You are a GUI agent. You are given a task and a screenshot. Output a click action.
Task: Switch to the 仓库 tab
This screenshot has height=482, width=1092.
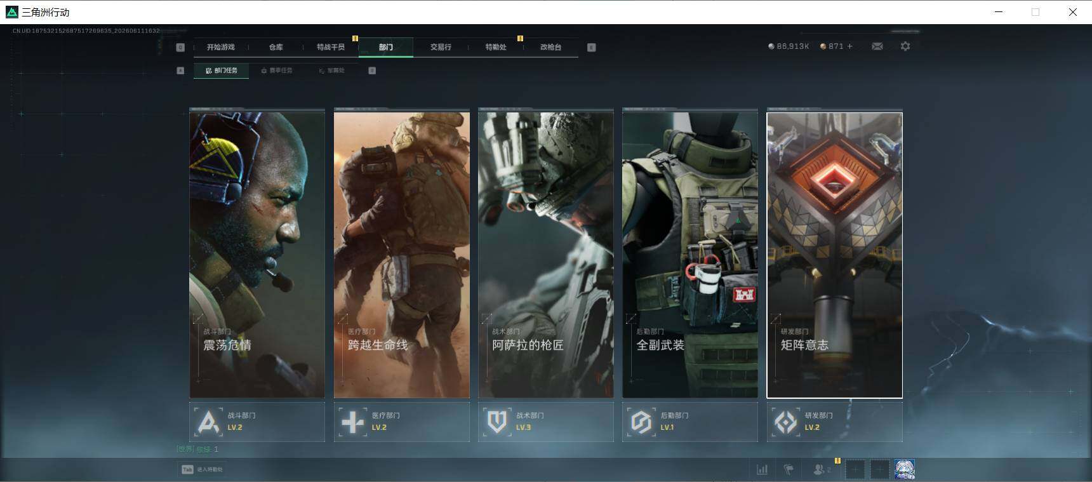[276, 47]
